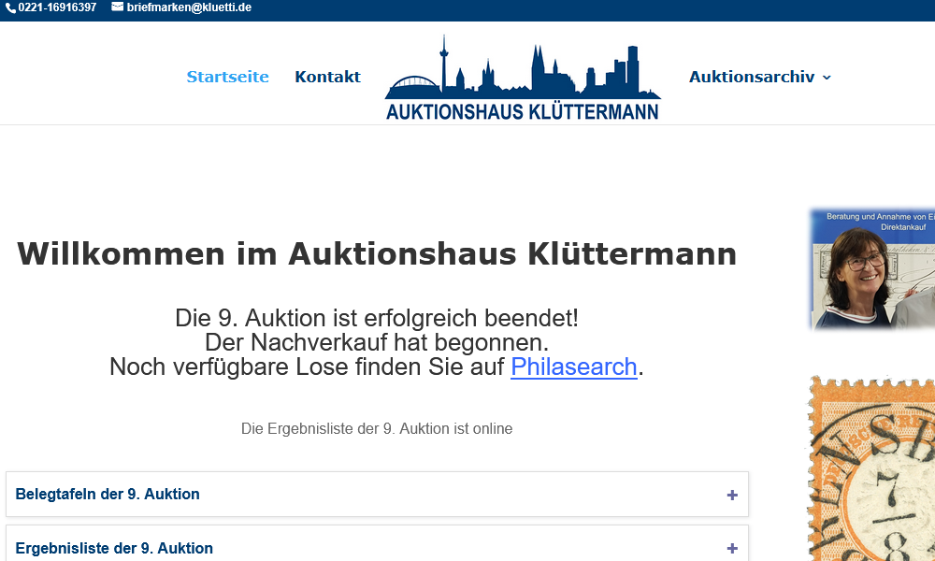This screenshot has width=935, height=561.
Task: Expand Belegtafeln der 9. Auktion accordion
Action: pyautogui.click(x=377, y=495)
